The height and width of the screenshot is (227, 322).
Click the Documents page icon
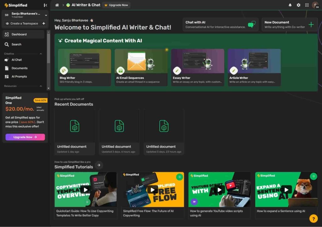(x=7, y=68)
